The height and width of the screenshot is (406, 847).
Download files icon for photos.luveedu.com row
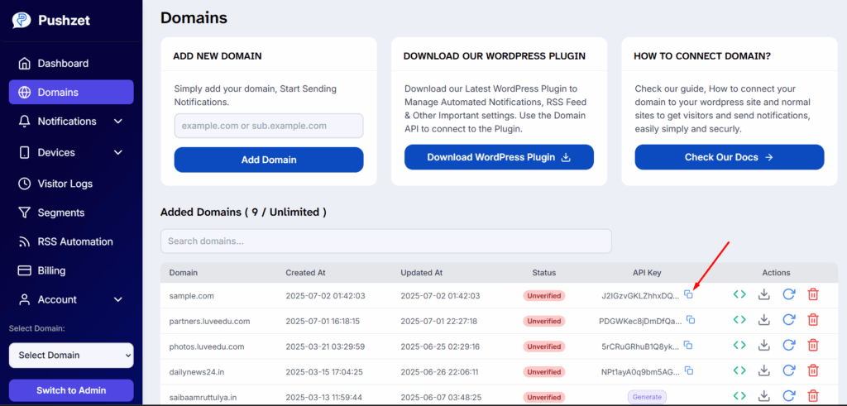[x=763, y=345]
